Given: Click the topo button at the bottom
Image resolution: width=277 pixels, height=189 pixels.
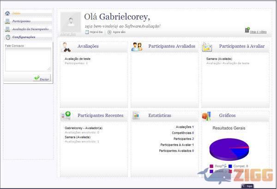Looking at the screenshot, I should point(247,186).
